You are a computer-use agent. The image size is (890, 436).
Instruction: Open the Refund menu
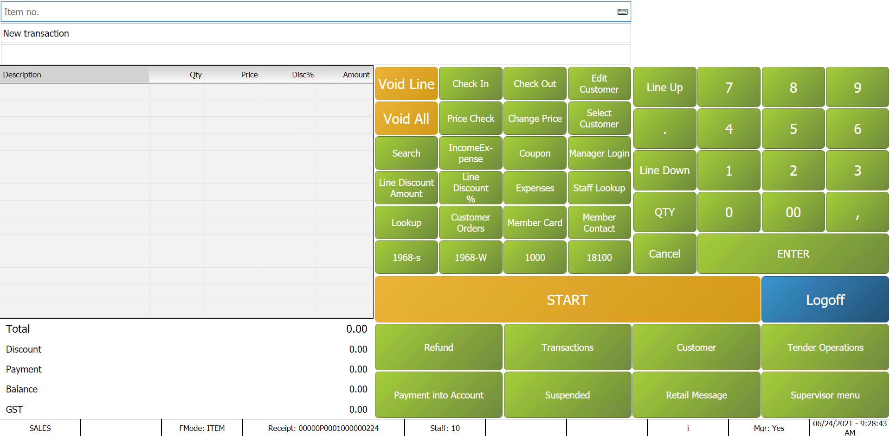438,348
